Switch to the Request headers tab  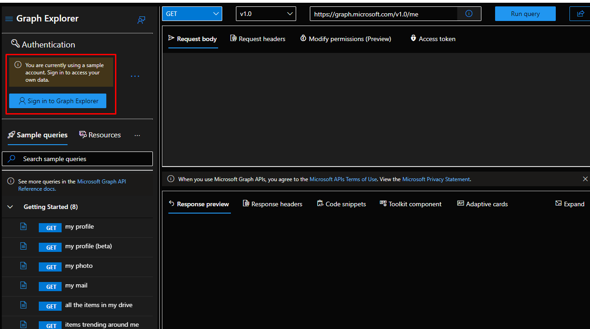tap(258, 39)
